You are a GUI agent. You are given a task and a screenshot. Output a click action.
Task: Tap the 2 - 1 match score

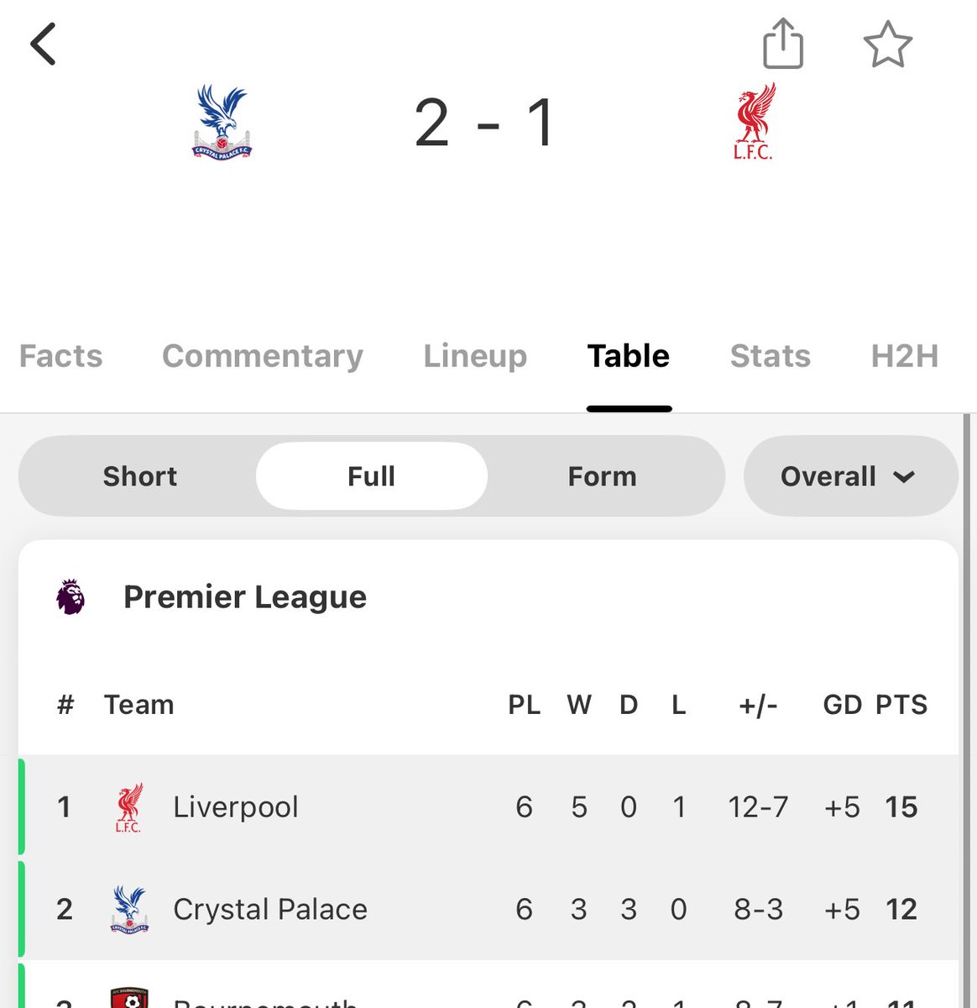[485, 123]
